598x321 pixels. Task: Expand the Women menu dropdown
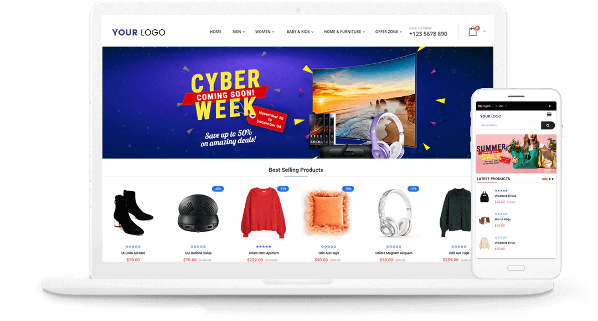(265, 32)
